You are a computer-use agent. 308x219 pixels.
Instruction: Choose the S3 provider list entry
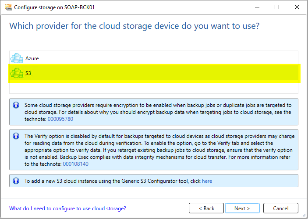coord(154,73)
